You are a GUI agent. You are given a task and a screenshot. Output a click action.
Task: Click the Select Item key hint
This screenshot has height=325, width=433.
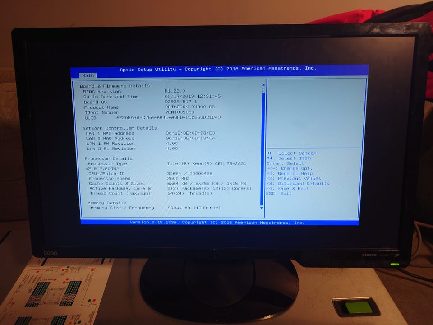(x=289, y=158)
